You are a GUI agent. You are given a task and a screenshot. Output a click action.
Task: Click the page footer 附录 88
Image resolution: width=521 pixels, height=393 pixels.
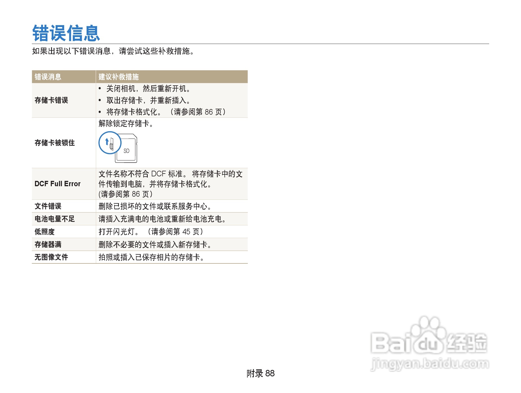[260, 374]
